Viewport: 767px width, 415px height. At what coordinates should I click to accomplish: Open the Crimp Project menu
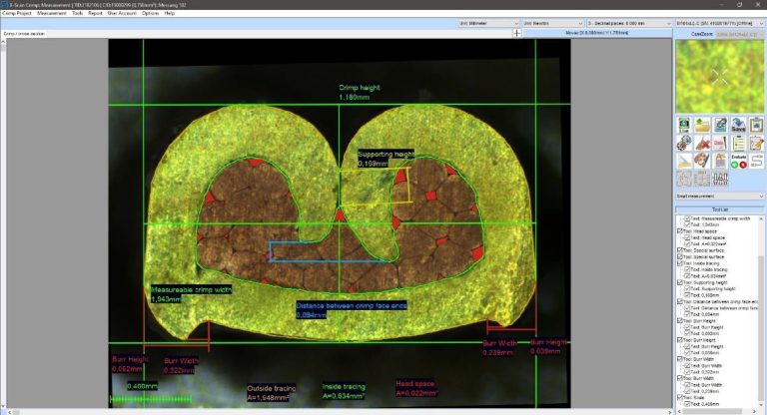tap(17, 13)
